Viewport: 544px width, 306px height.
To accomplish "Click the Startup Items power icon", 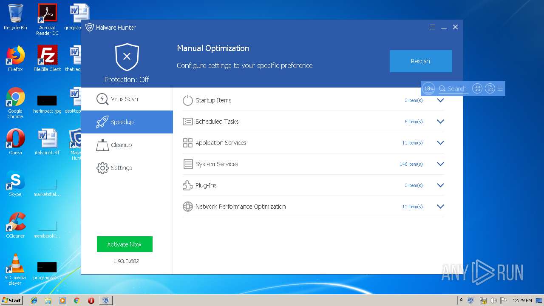I will 188,100.
